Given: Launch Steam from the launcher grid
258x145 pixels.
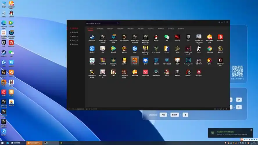Looking at the screenshot, I should (92, 37).
